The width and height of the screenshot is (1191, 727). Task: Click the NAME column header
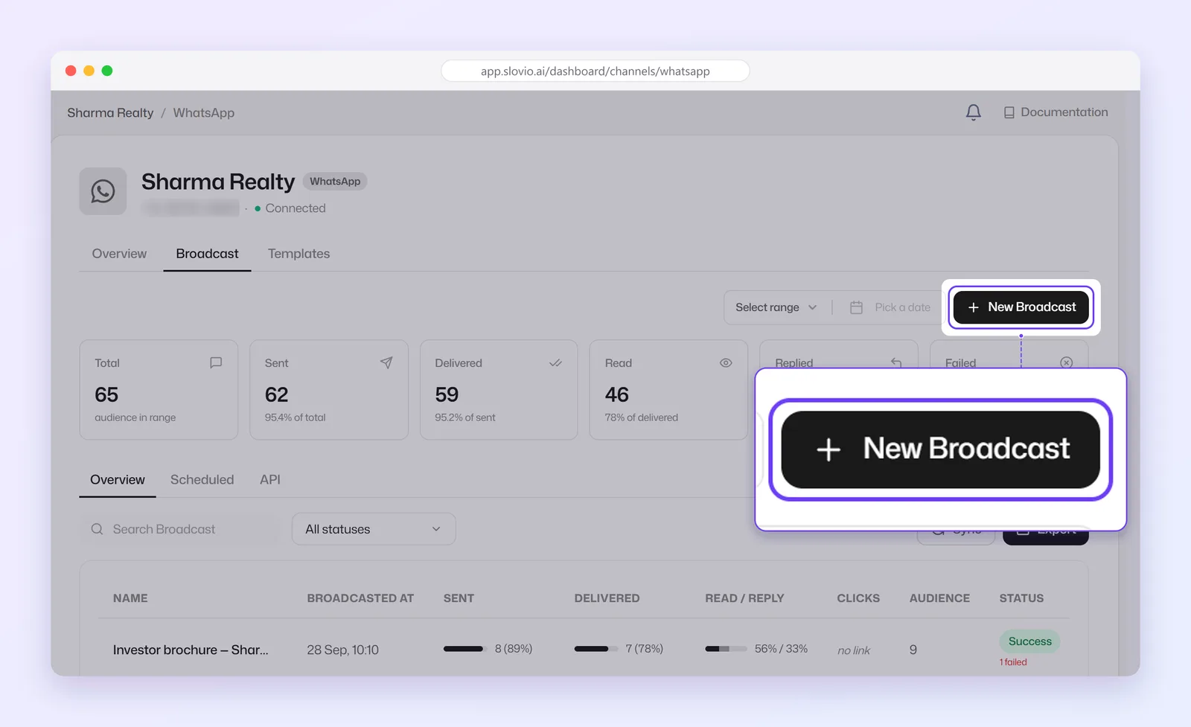point(130,598)
